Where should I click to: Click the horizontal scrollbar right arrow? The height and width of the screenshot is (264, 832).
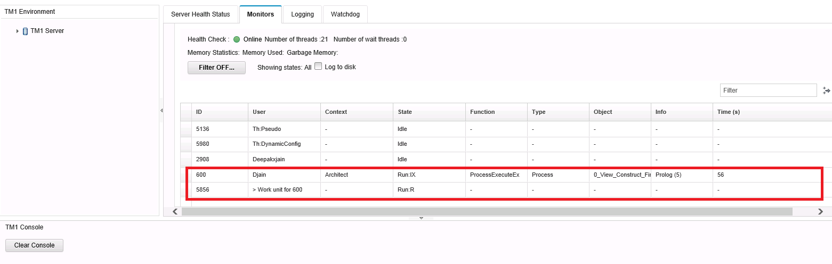(820, 212)
